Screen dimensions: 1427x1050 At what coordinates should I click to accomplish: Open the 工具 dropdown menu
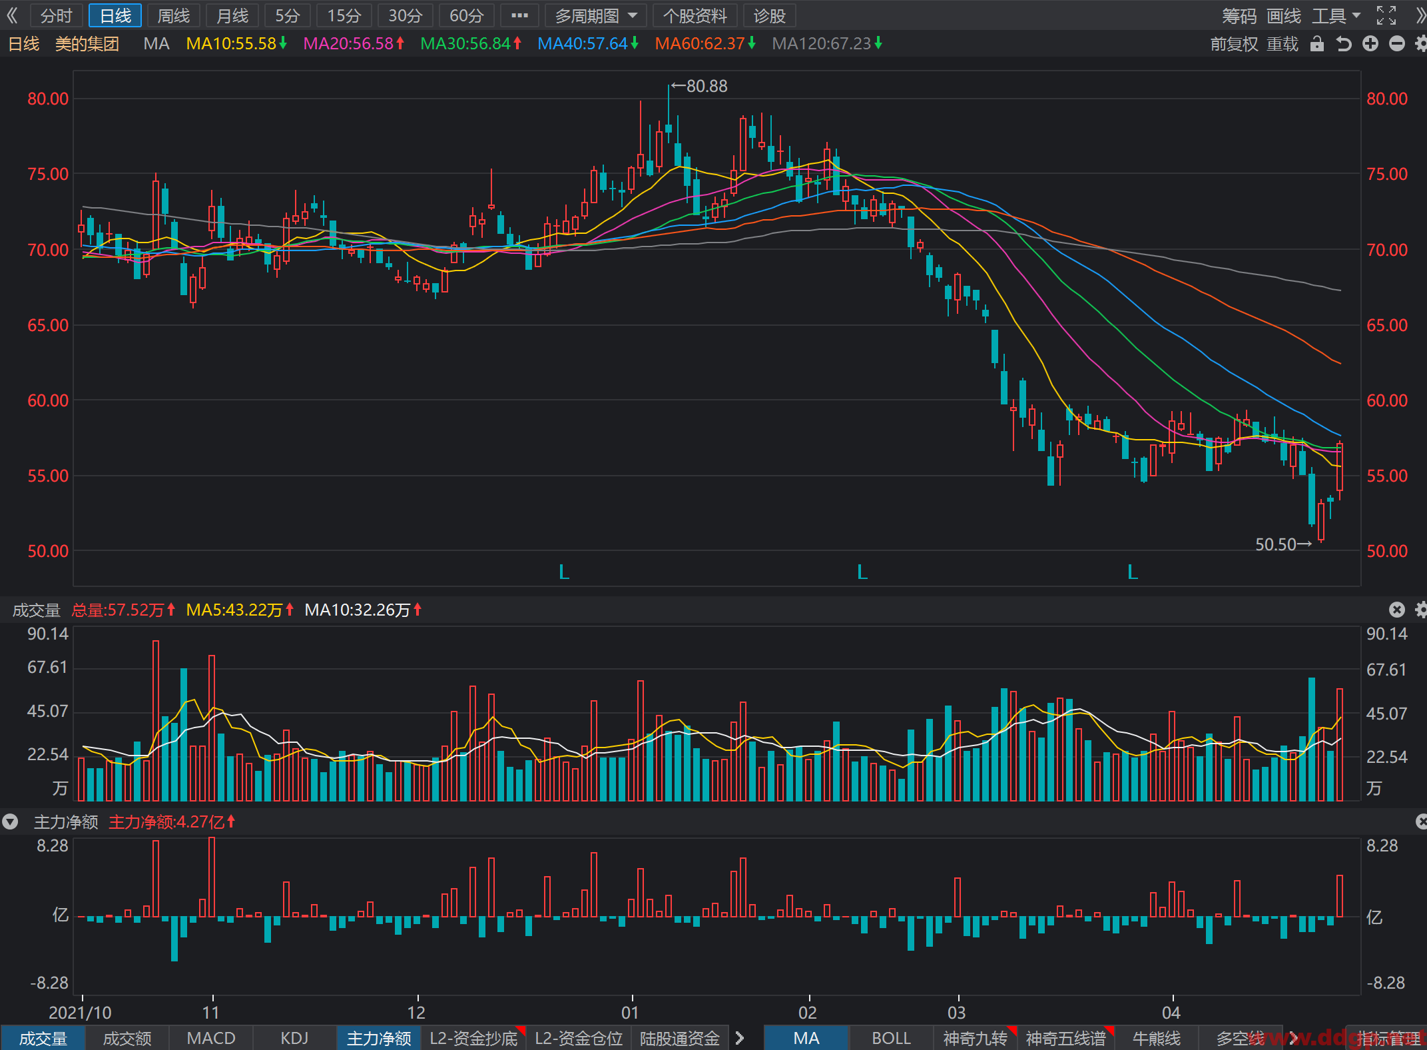click(1336, 15)
